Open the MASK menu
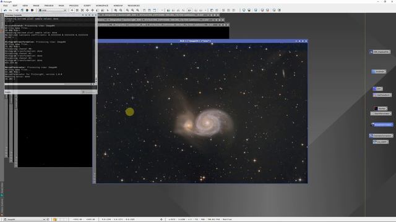Image resolution: width=396 pixels, height=222 pixels. 61,6
